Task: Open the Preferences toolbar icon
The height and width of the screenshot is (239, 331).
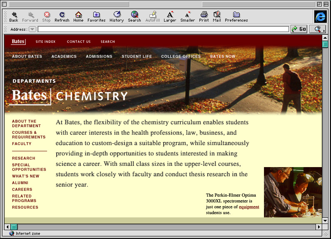Action: tap(236, 14)
